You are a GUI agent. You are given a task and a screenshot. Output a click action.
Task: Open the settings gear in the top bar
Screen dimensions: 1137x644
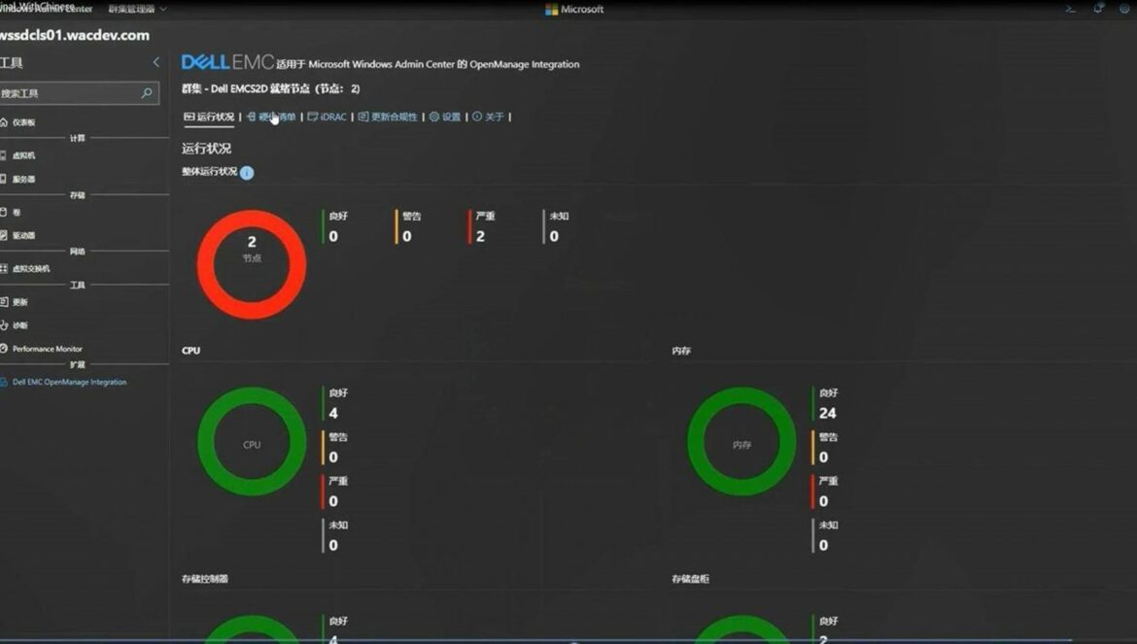[1124, 9]
